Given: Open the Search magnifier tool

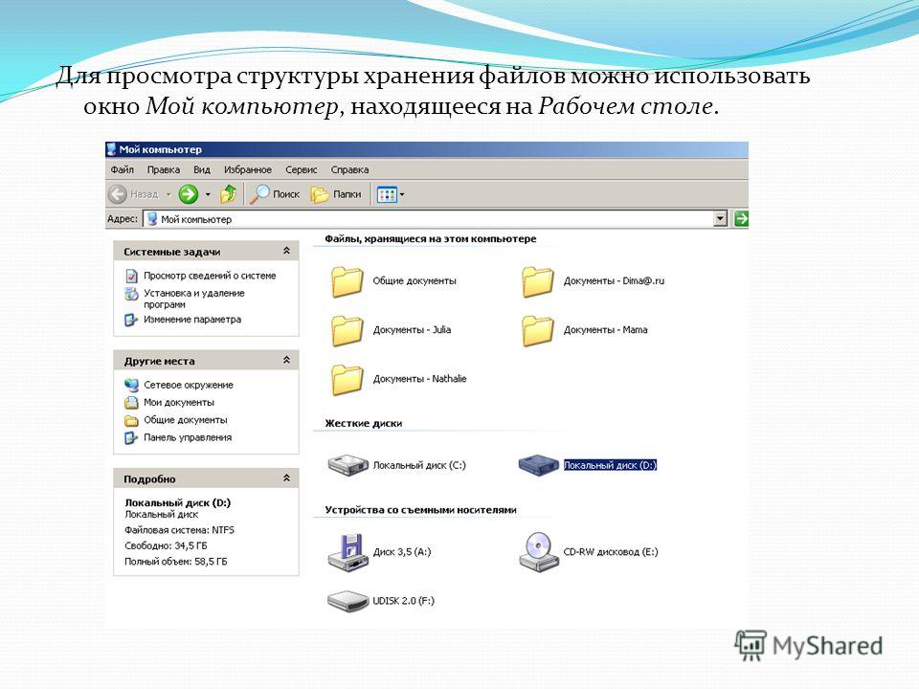Looking at the screenshot, I should coord(259,194).
